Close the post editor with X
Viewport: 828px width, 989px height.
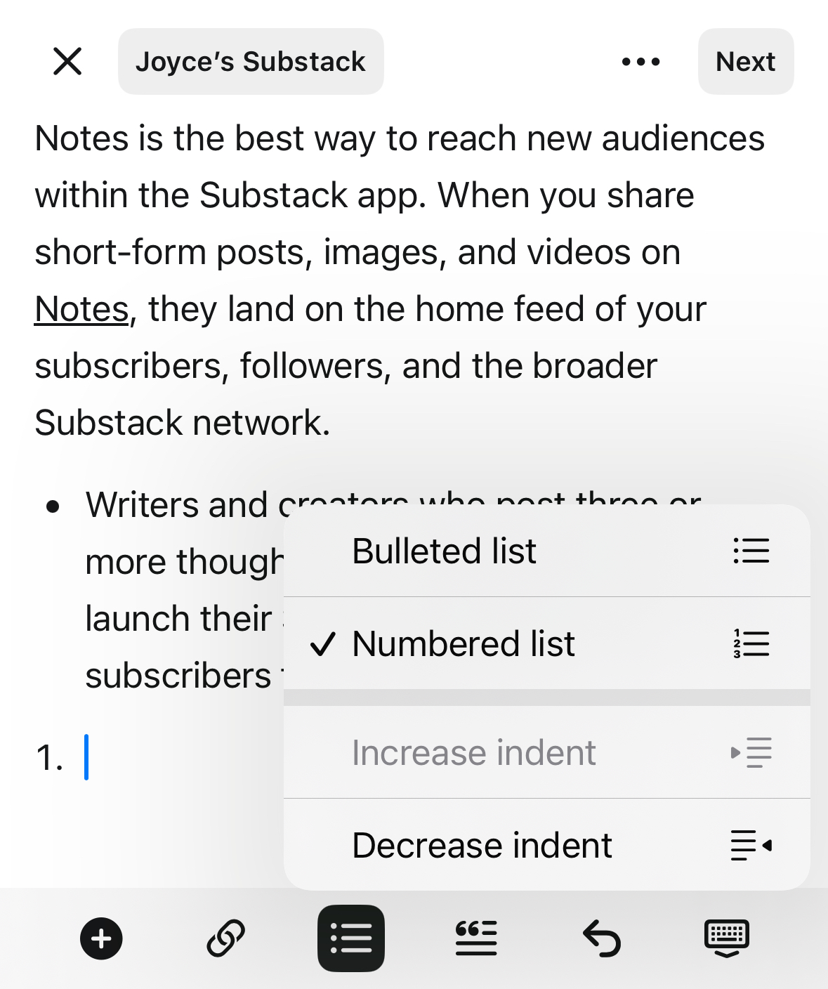(x=67, y=61)
